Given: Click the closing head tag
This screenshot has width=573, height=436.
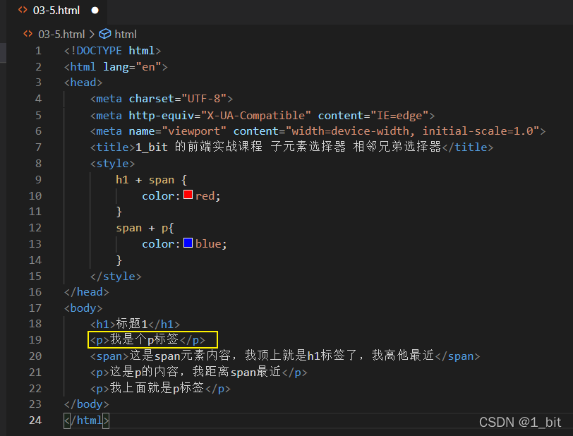Looking at the screenshot, I should pos(87,292).
